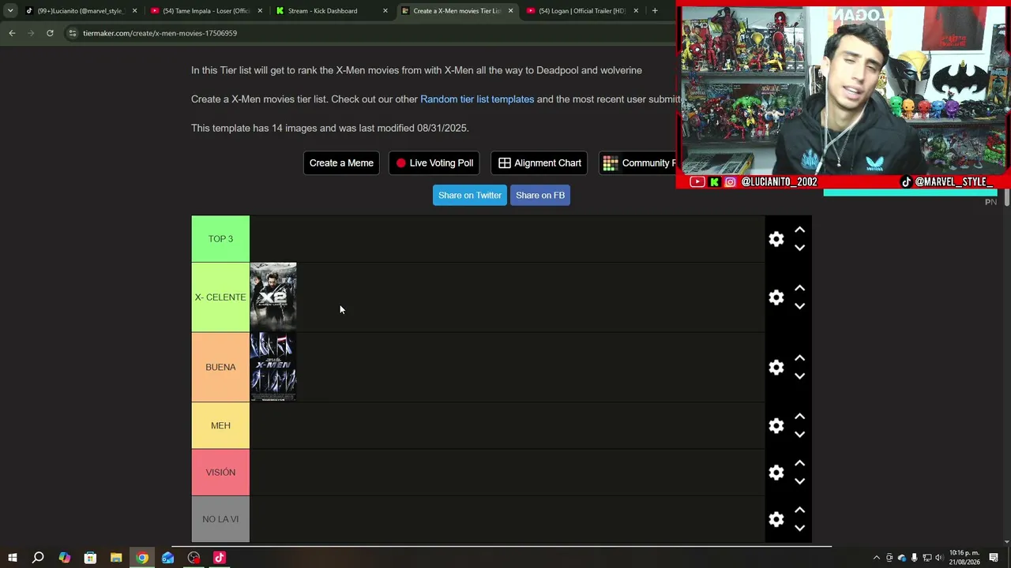Open settings gear for TOP 3 tier
This screenshot has width=1011, height=568.
tap(776, 239)
